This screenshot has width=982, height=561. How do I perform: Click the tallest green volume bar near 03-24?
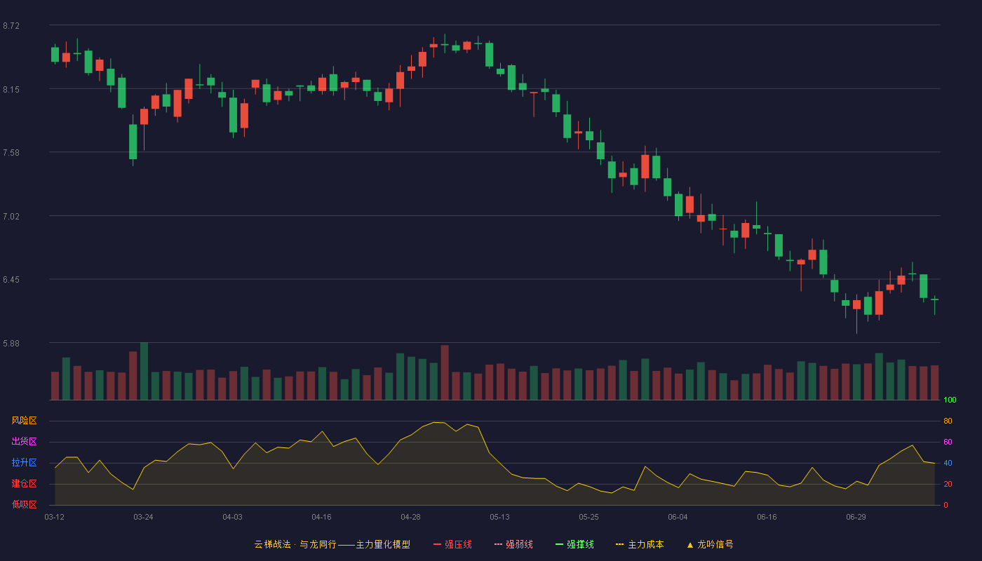[144, 372]
